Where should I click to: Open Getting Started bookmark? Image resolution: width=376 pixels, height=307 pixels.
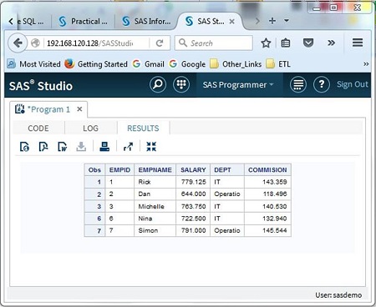click(96, 64)
